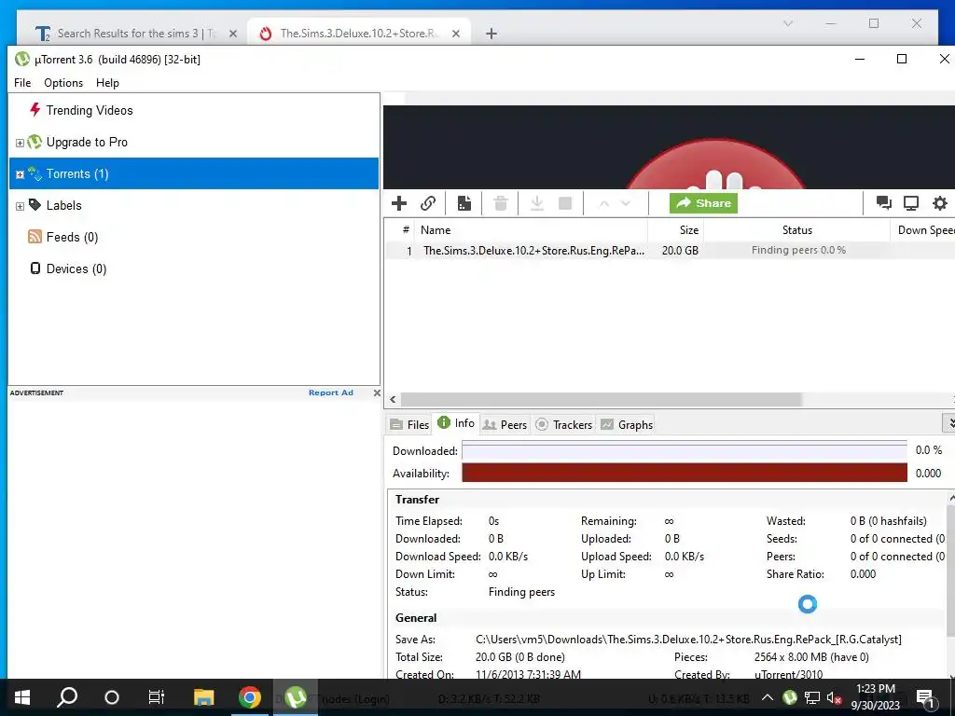Click the horizontal scrollbar of torrent list
The width and height of the screenshot is (955, 716).
[602, 399]
